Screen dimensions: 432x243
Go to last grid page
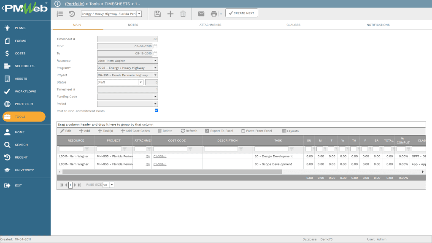79,185
